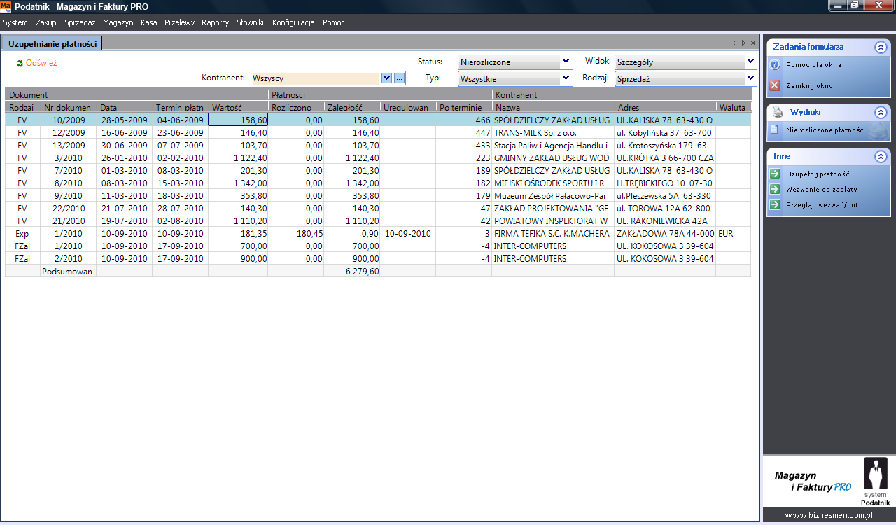
Task: Click the Wezwanie do zapłaty link
Action: point(821,189)
